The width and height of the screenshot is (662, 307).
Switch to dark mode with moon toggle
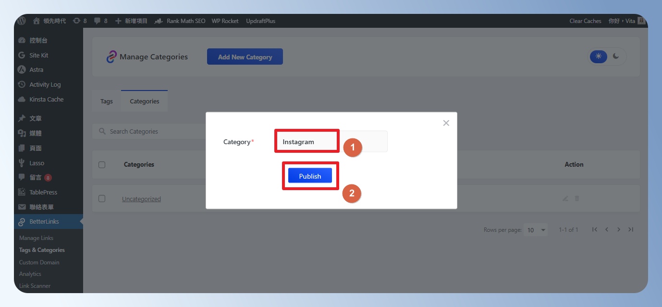click(x=616, y=57)
